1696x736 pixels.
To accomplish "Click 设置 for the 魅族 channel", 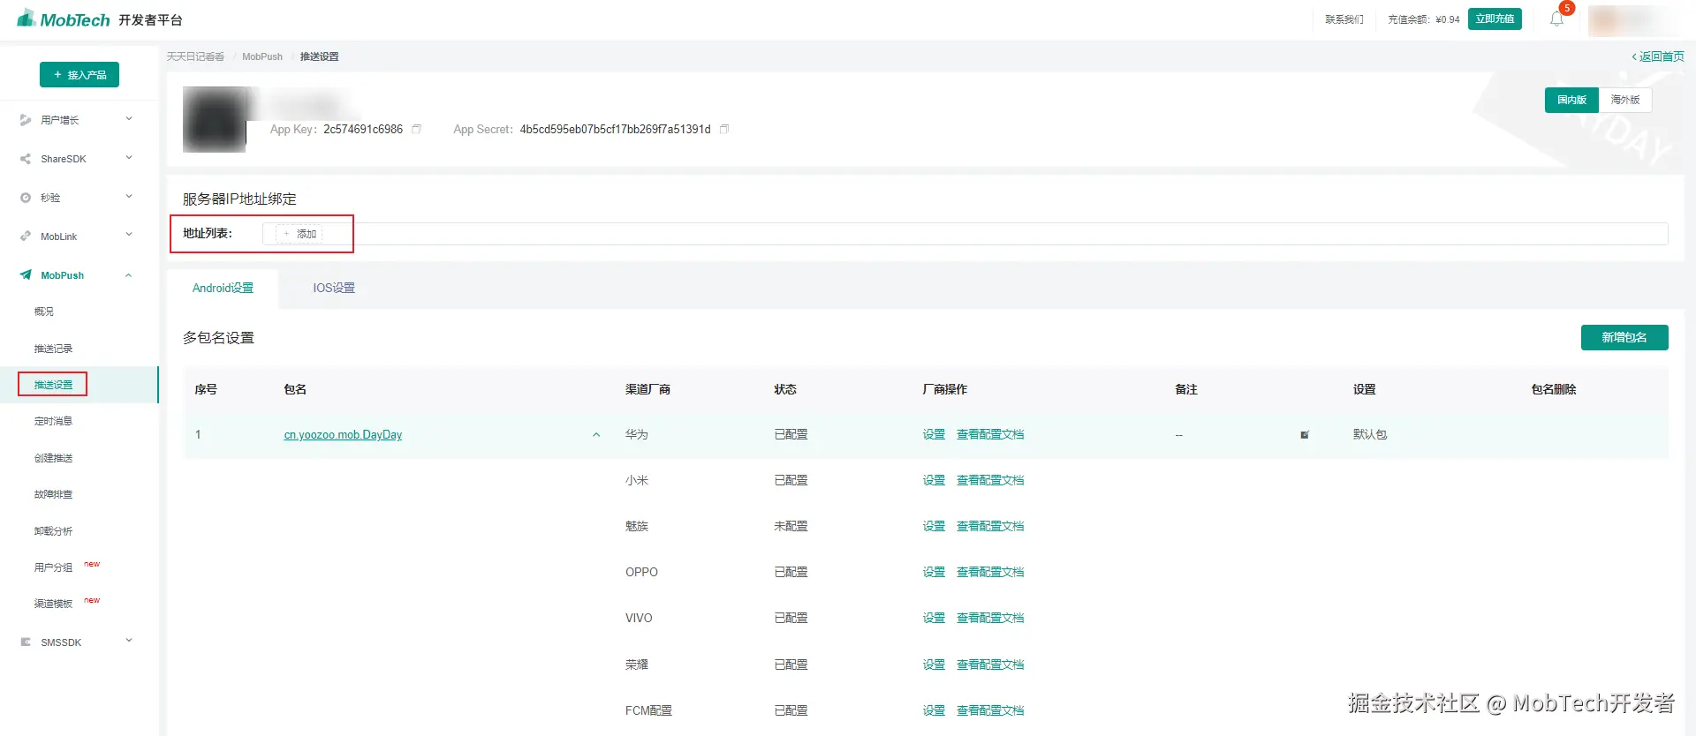I will click(934, 526).
